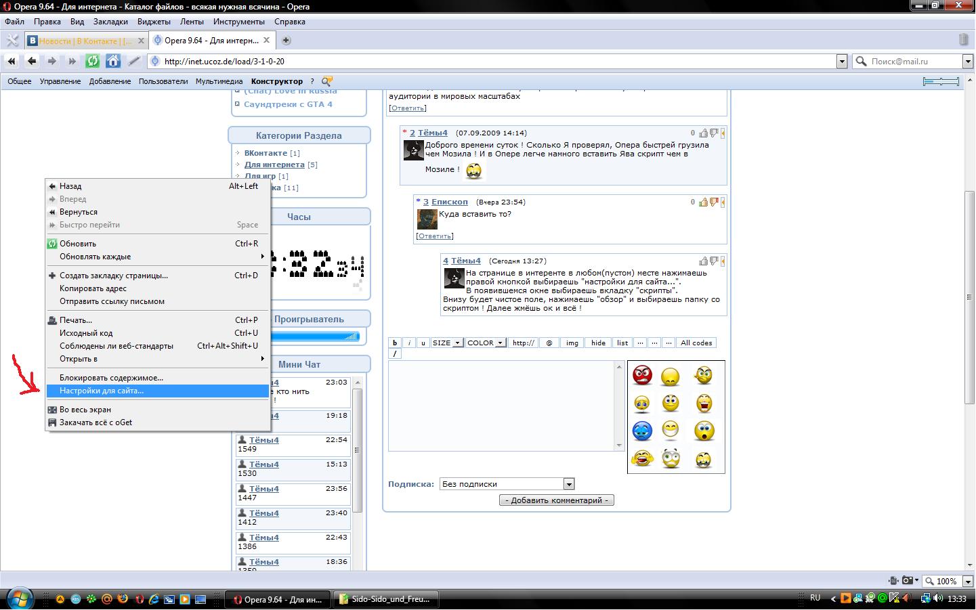Click the wand icon beside Home

coord(134,61)
